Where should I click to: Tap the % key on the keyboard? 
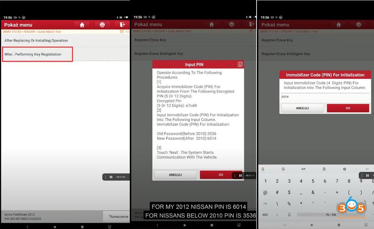tap(289, 204)
